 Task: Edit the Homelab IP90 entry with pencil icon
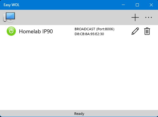tap(135, 31)
